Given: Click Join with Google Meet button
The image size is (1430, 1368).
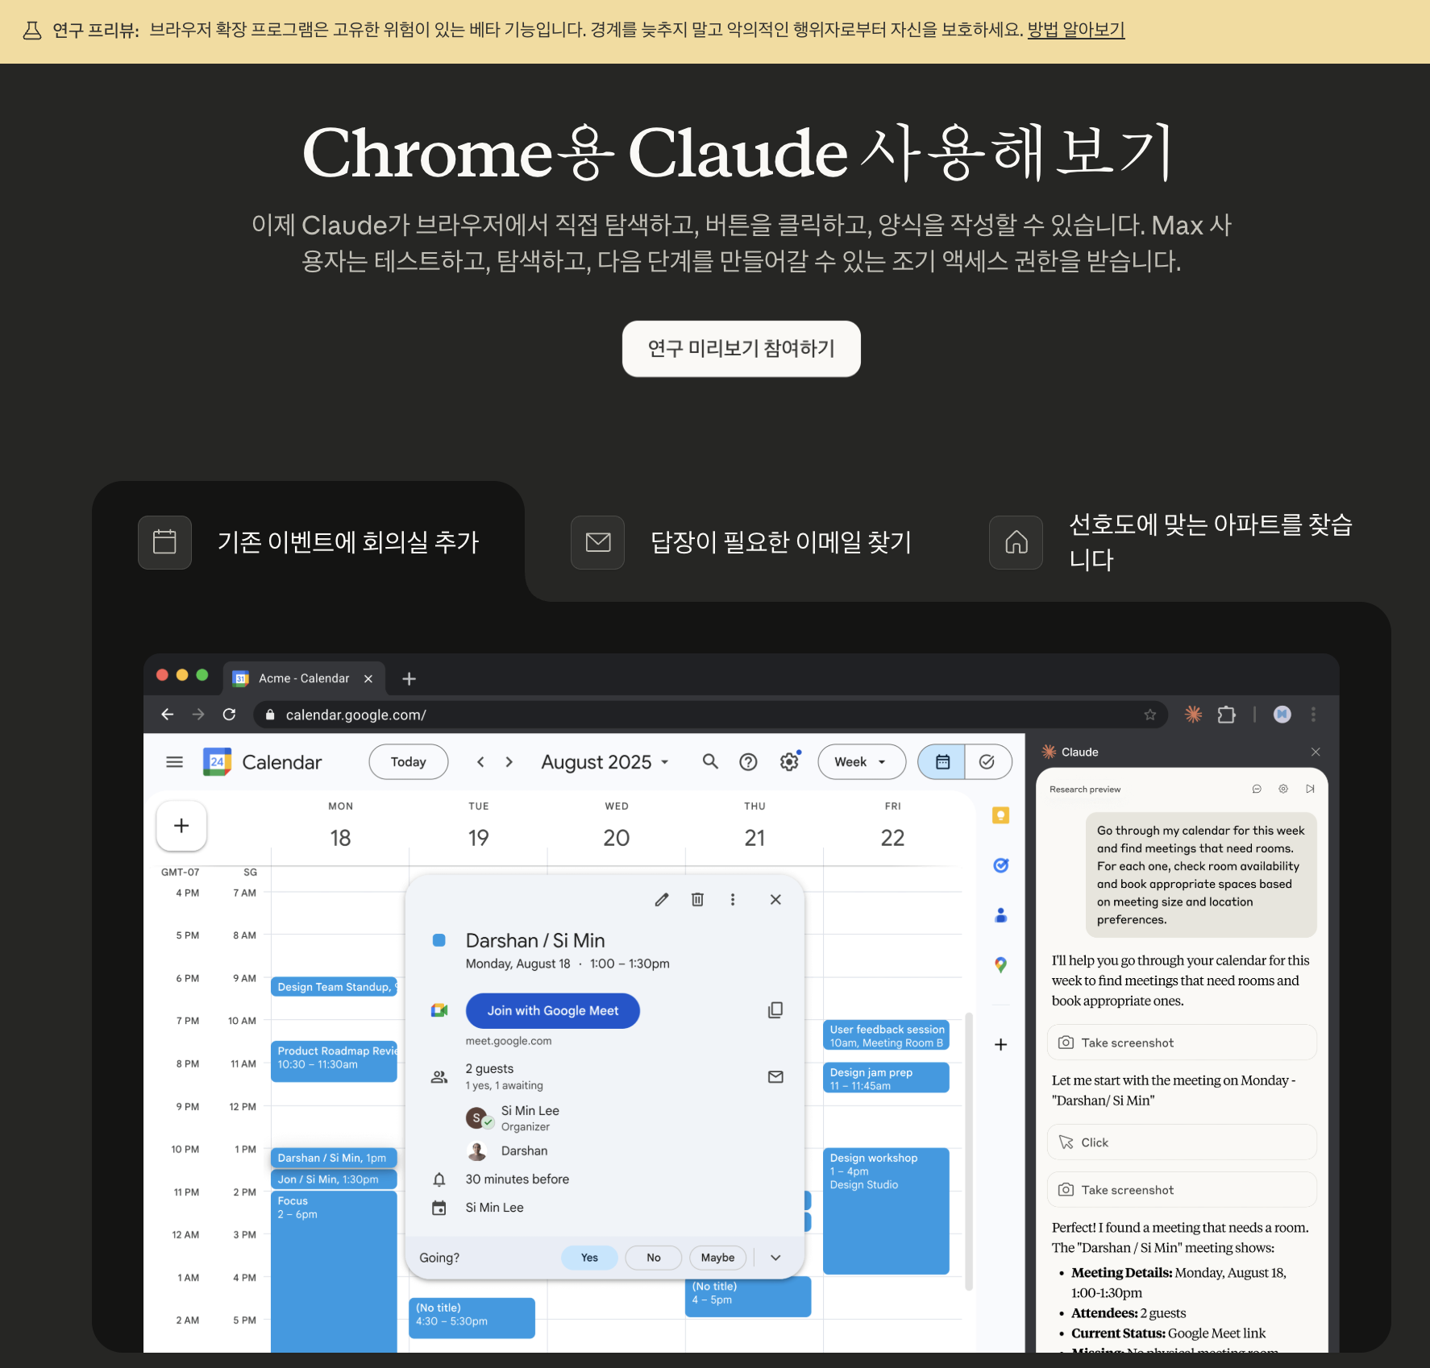Looking at the screenshot, I should coord(553,1011).
